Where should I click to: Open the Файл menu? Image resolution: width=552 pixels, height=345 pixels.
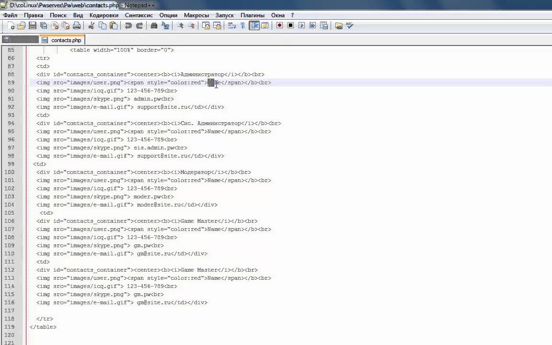(10, 15)
